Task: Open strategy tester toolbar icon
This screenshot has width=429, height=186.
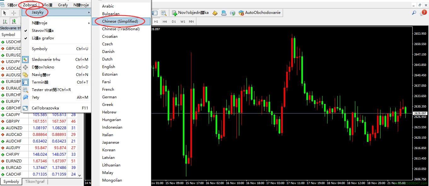Action: click(164, 13)
